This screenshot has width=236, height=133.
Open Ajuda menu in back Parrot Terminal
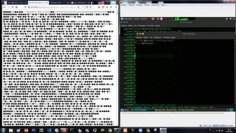click(x=157, y=25)
